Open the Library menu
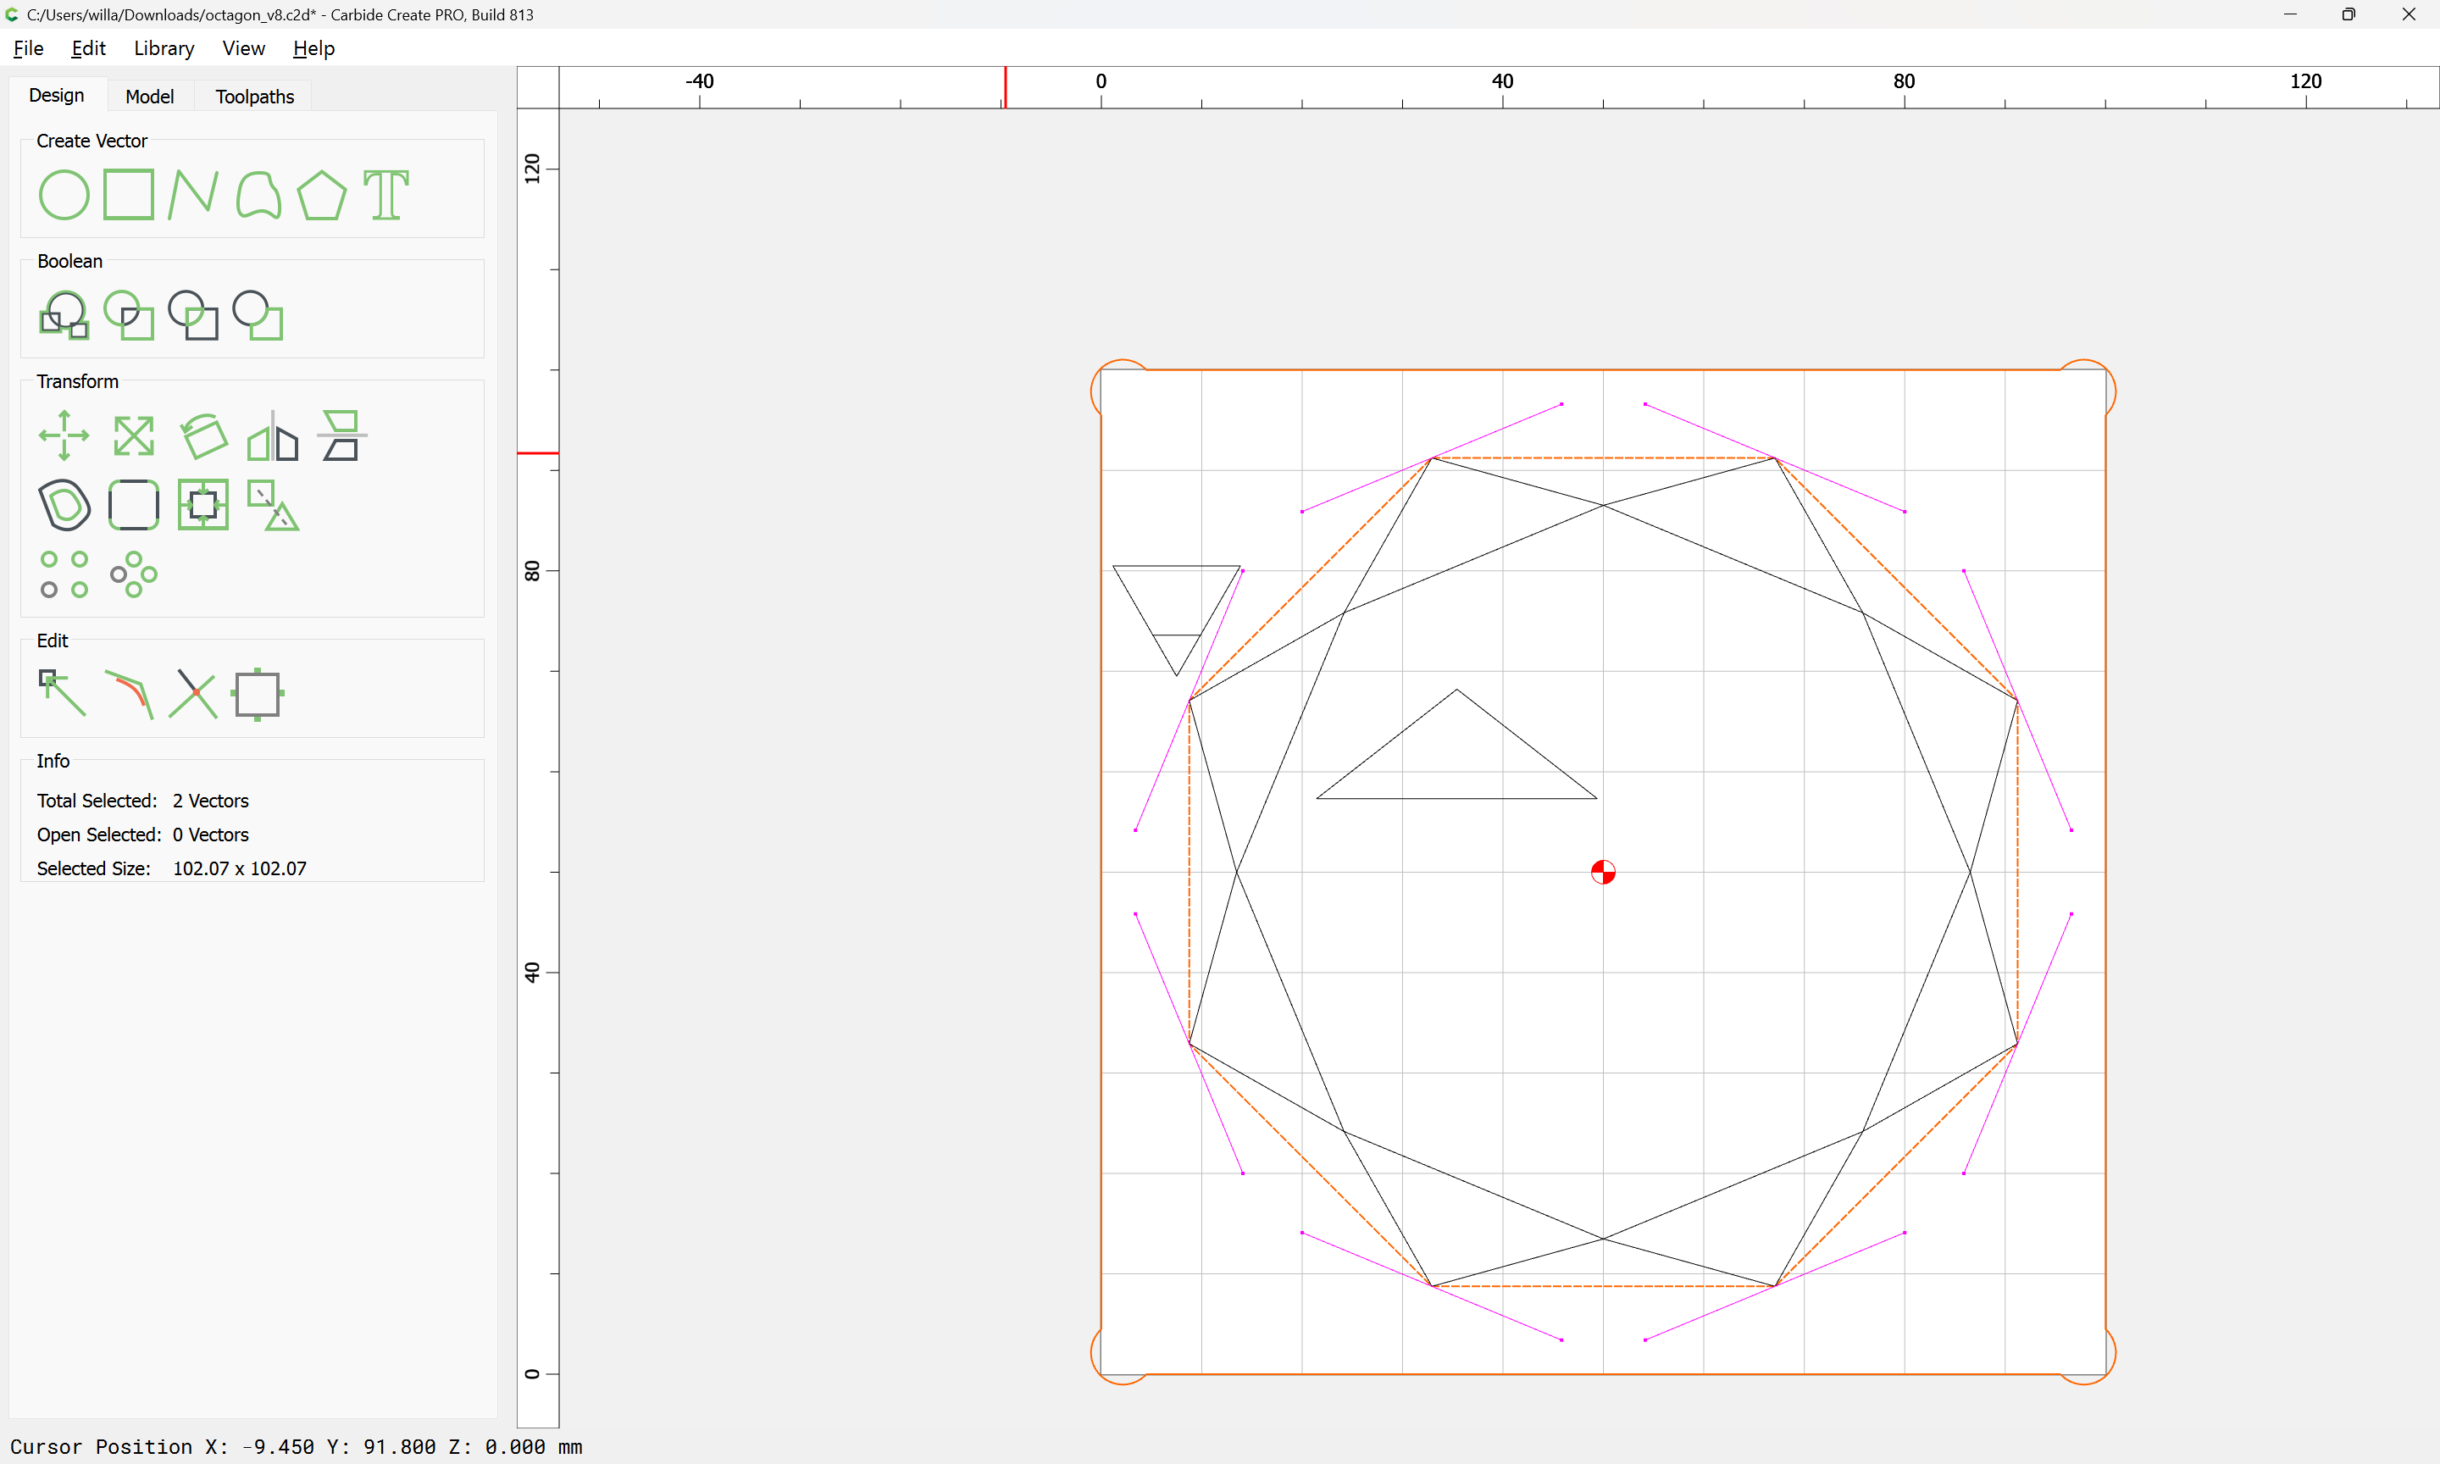2440x1464 pixels. [164, 48]
